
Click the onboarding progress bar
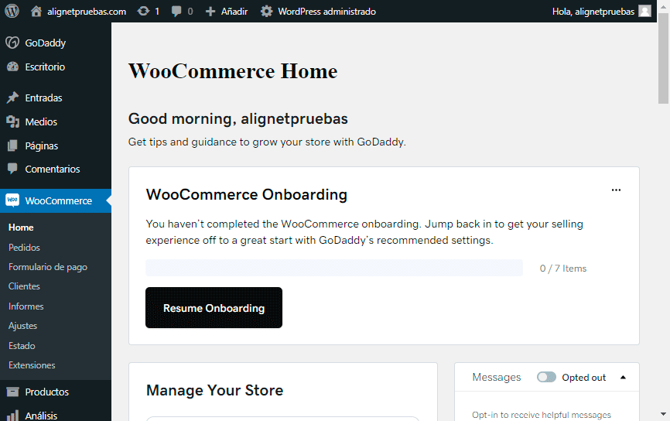click(334, 269)
